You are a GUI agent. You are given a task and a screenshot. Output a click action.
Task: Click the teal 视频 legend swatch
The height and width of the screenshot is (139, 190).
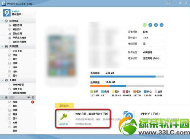coord(102,92)
